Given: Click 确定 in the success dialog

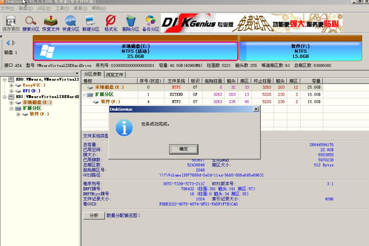Looking at the screenshot, I should (x=183, y=149).
